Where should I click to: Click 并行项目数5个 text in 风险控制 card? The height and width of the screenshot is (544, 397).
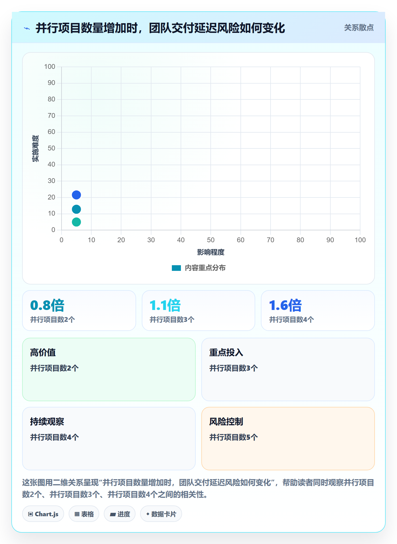tap(233, 437)
